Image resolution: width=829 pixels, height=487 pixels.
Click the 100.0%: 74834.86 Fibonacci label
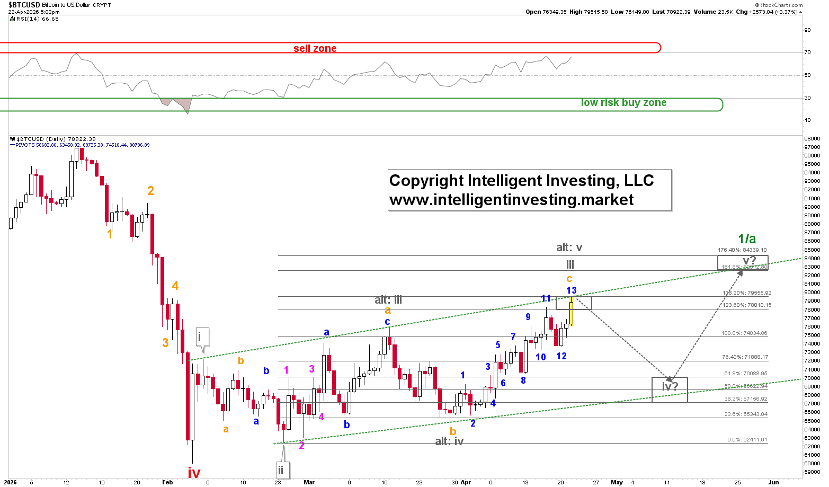click(744, 333)
